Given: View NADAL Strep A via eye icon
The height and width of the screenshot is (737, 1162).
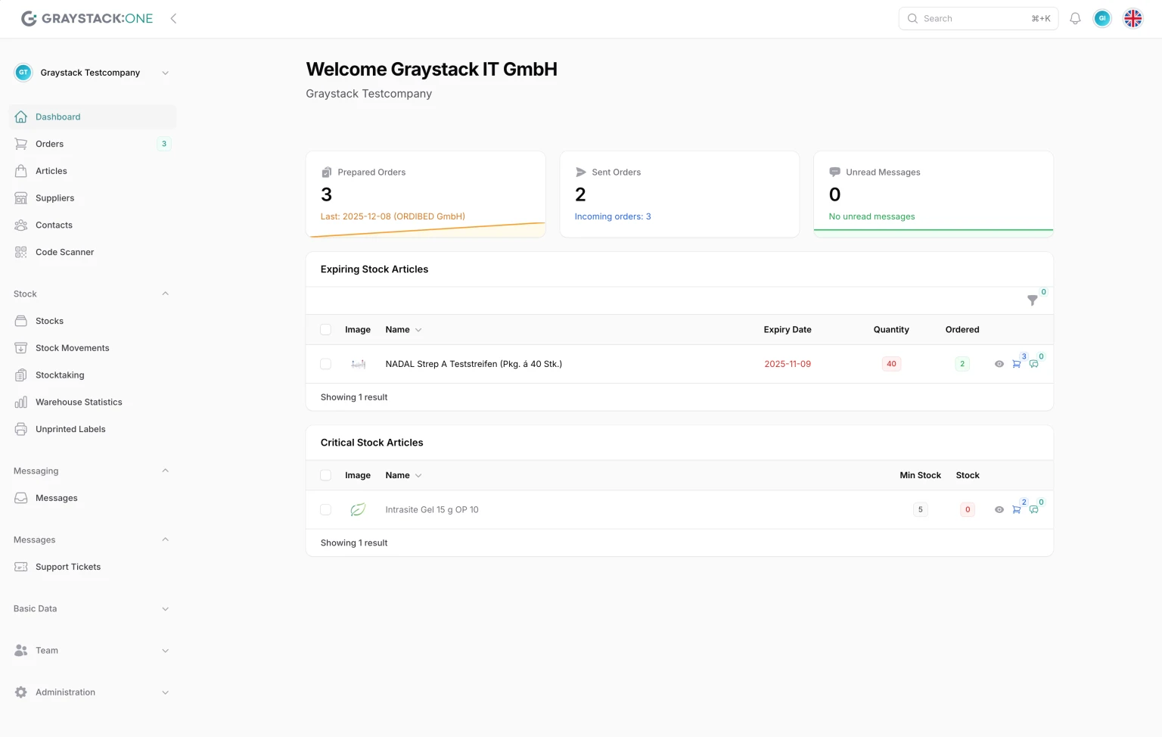Looking at the screenshot, I should [x=999, y=364].
